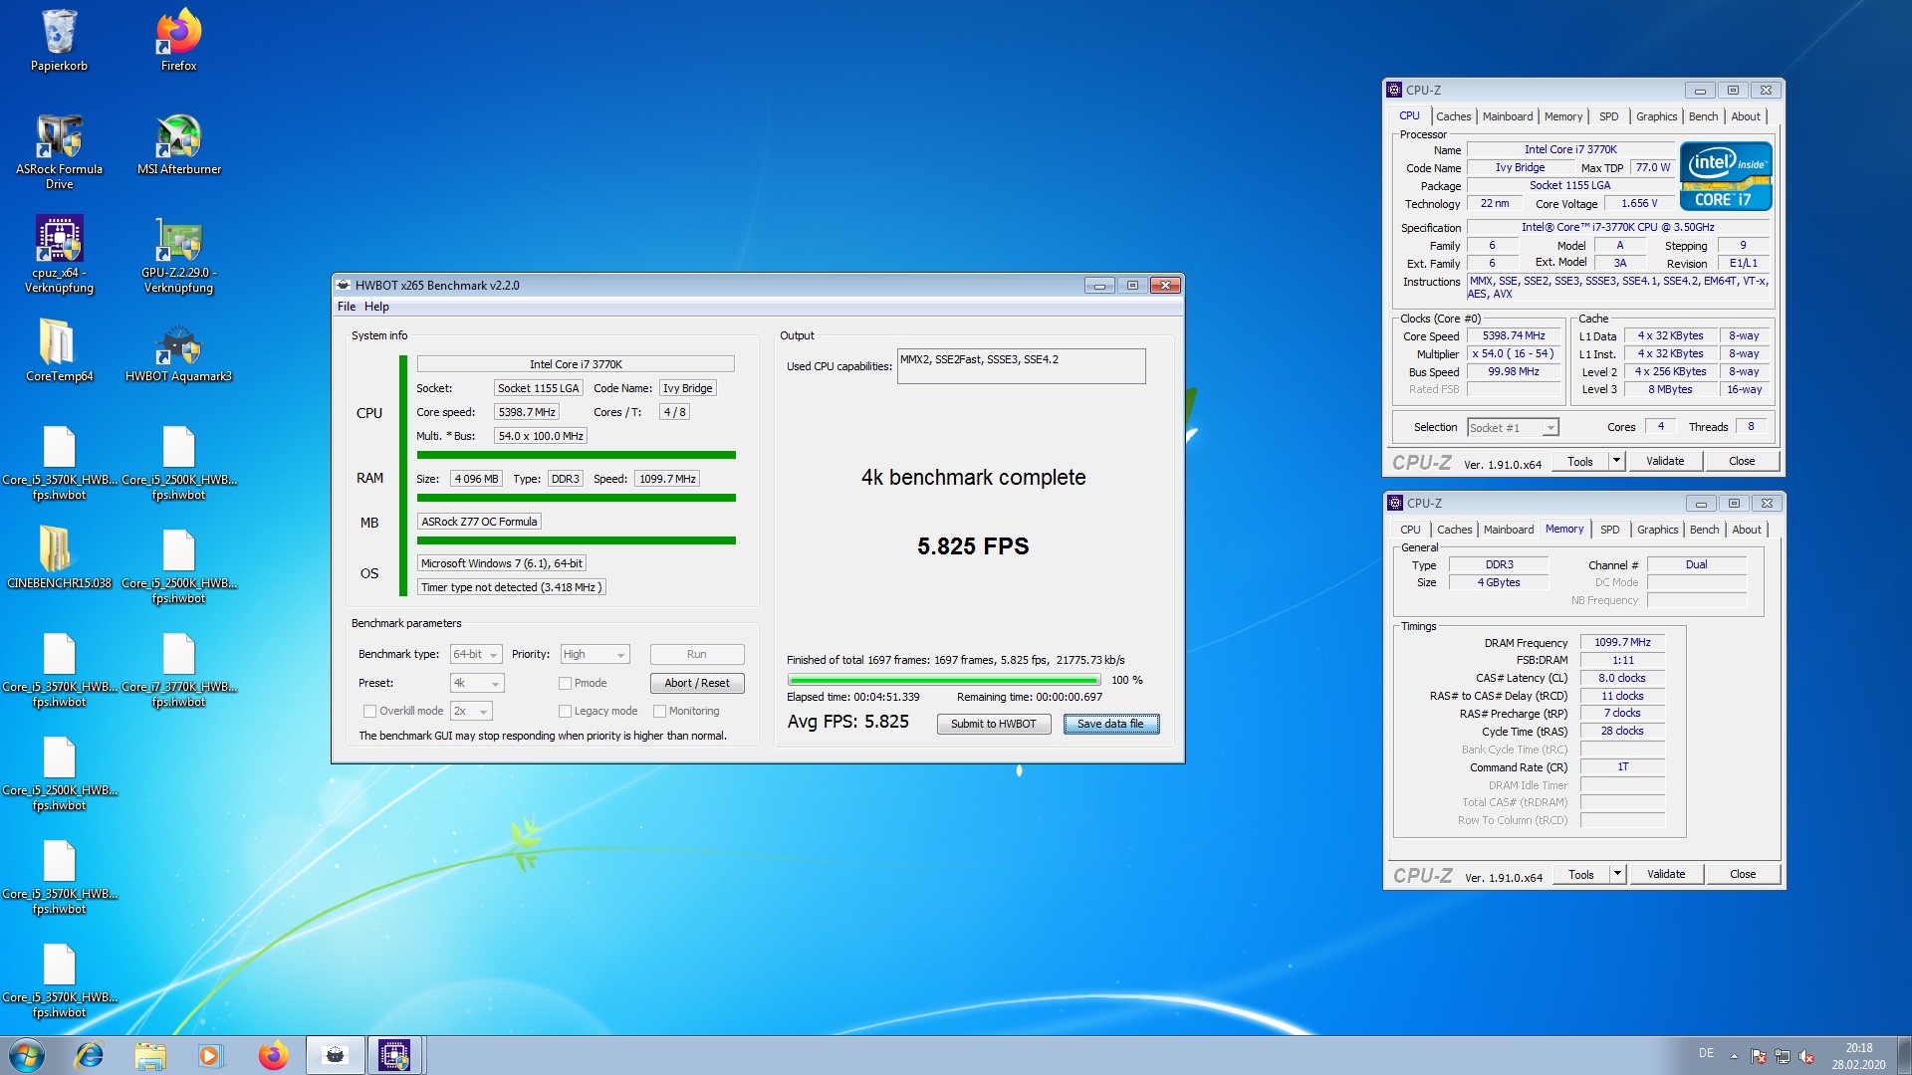Toggle the Overkill mode checkbox

pyautogui.click(x=369, y=712)
